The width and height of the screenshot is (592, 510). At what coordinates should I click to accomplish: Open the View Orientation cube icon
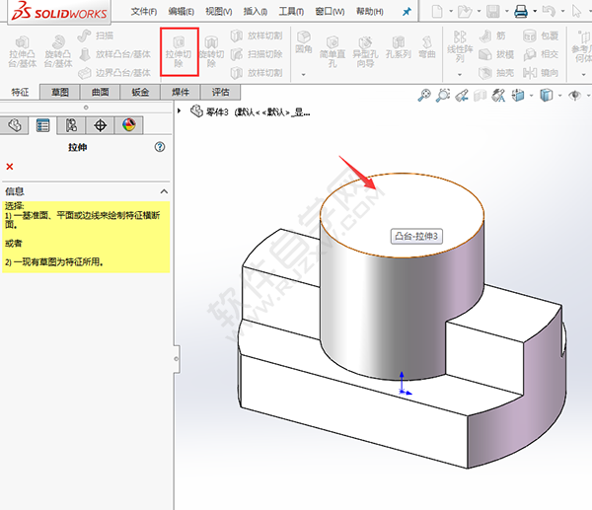point(518,96)
